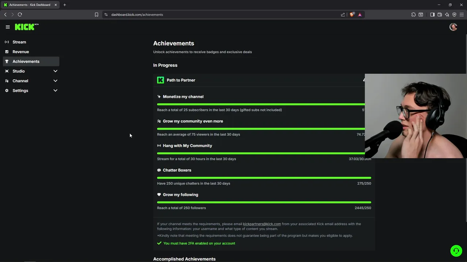Viewport: 467px width, 262px height.
Task: Toggle the browser sidebar panel
Action: tap(432, 15)
